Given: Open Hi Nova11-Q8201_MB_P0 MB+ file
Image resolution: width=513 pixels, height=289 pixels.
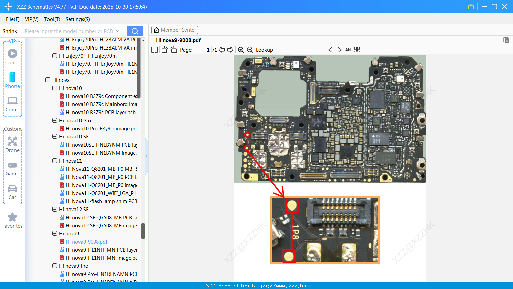Looking at the screenshot, I should [x=98, y=169].
